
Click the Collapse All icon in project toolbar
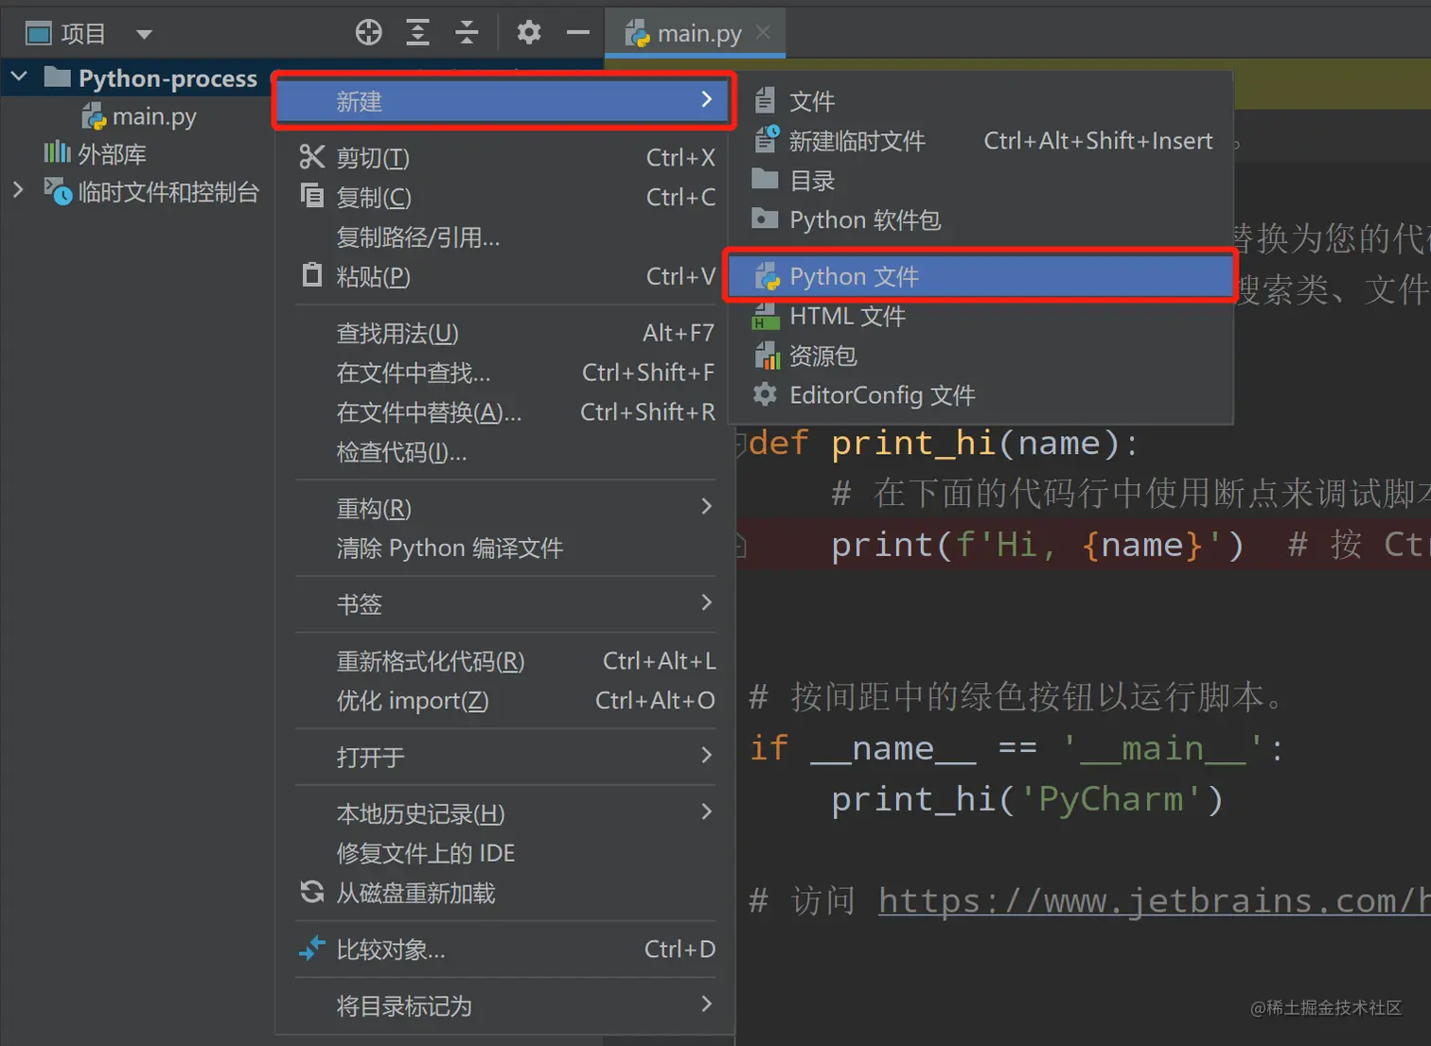[x=467, y=33]
